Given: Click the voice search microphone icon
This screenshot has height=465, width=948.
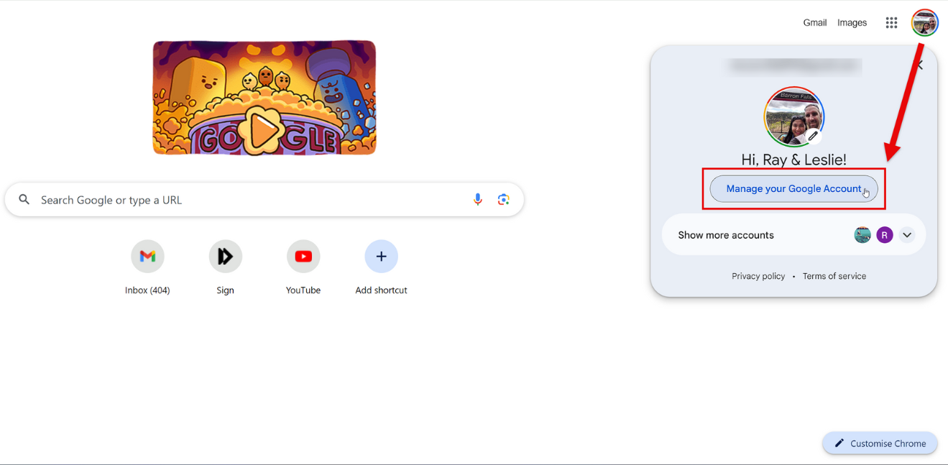Looking at the screenshot, I should [x=478, y=200].
